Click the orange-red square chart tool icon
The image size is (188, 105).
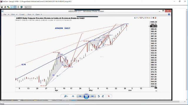tap(155, 18)
